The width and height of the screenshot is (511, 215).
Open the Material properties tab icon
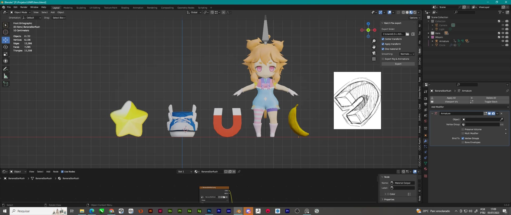point(426,169)
